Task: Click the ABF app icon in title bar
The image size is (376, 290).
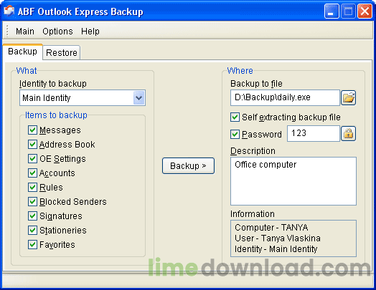Action: (9, 11)
